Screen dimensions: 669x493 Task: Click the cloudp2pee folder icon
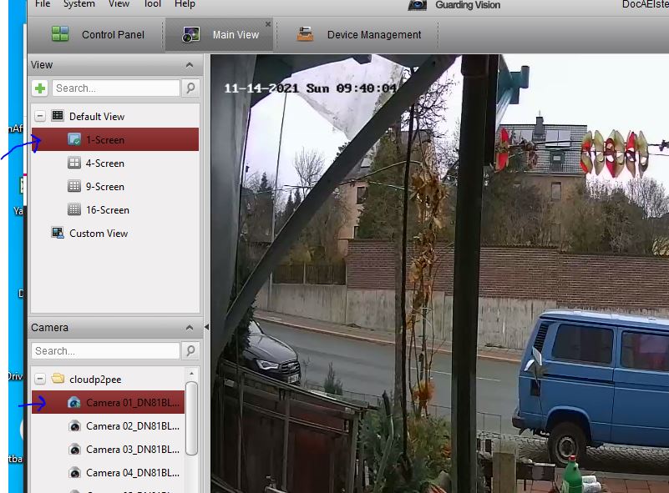click(x=58, y=378)
